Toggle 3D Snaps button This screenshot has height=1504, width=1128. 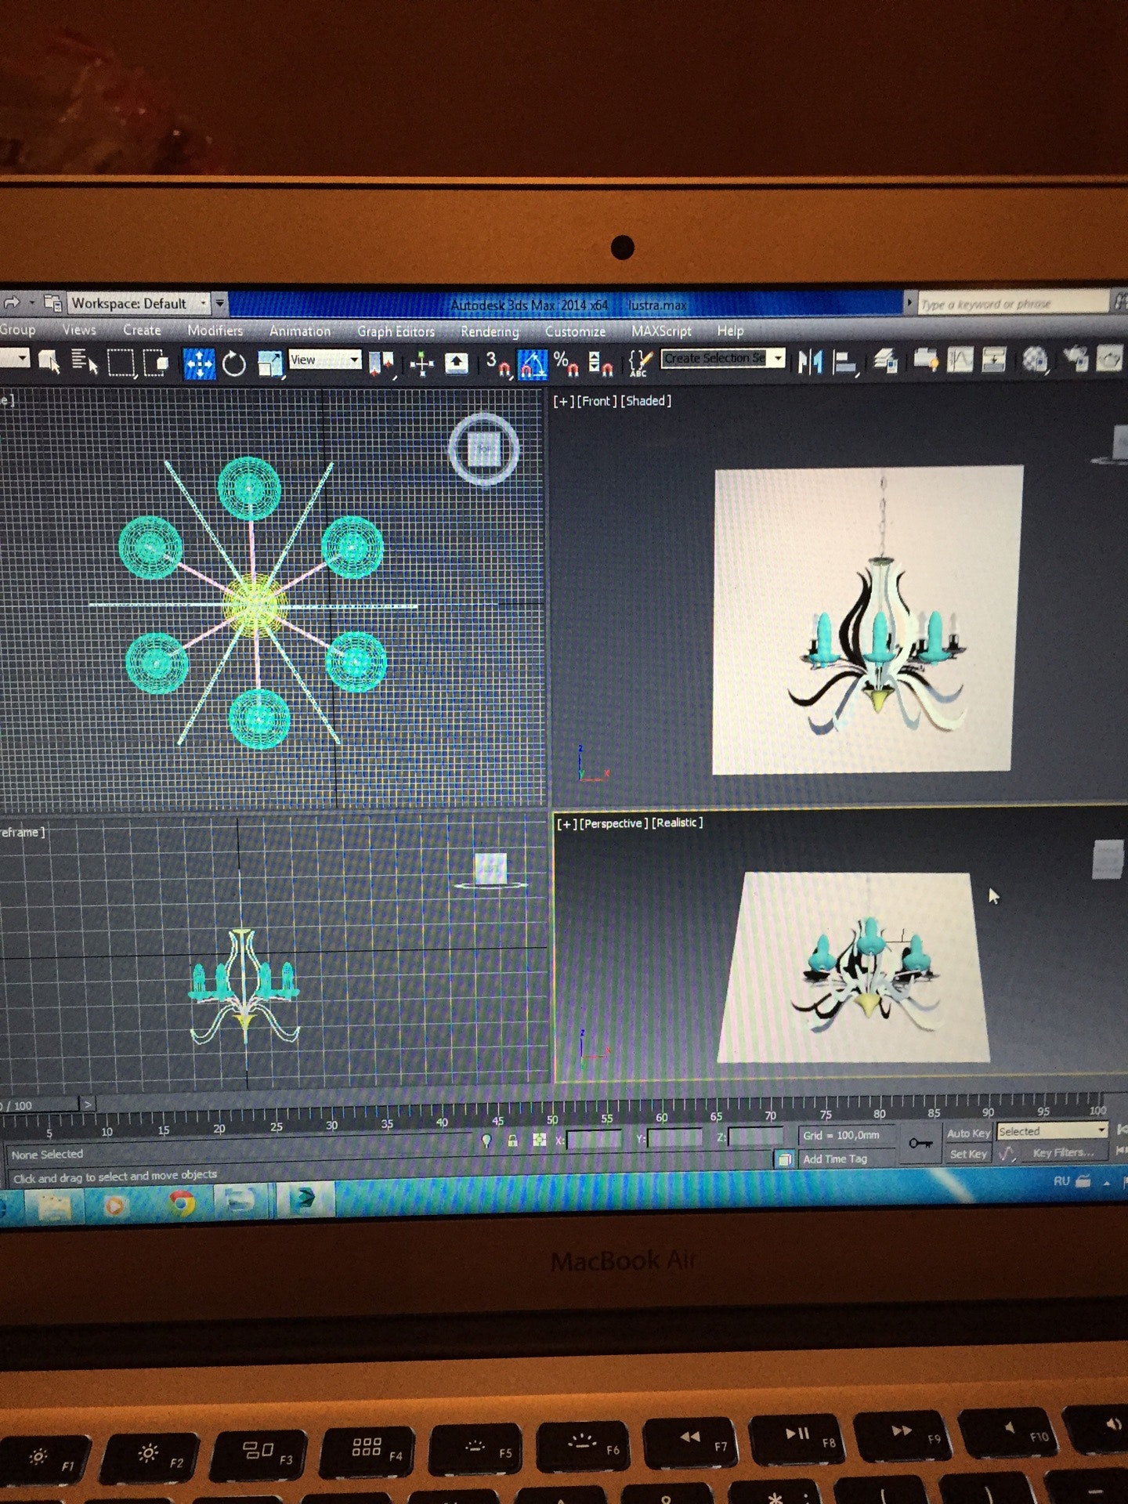coord(497,363)
